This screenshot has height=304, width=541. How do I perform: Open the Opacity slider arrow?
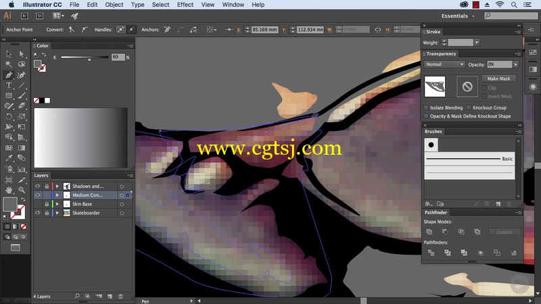[516, 64]
